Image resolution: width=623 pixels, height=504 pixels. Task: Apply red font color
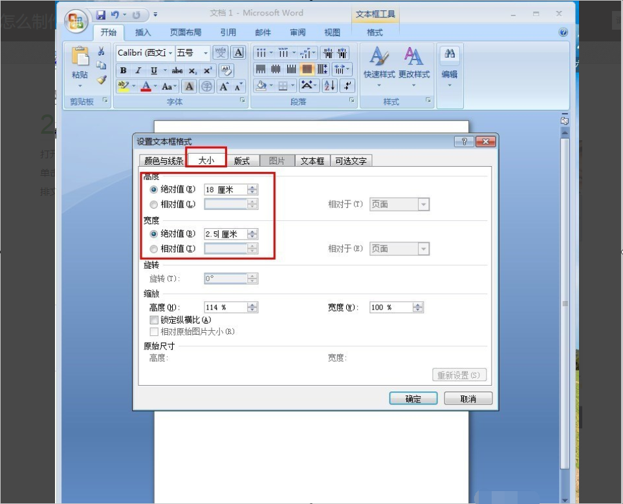click(x=146, y=86)
